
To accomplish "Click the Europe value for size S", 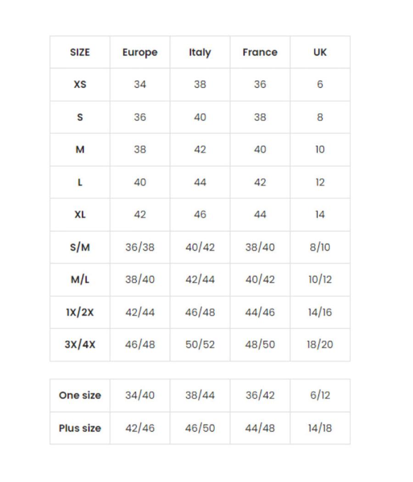I will 140,117.
